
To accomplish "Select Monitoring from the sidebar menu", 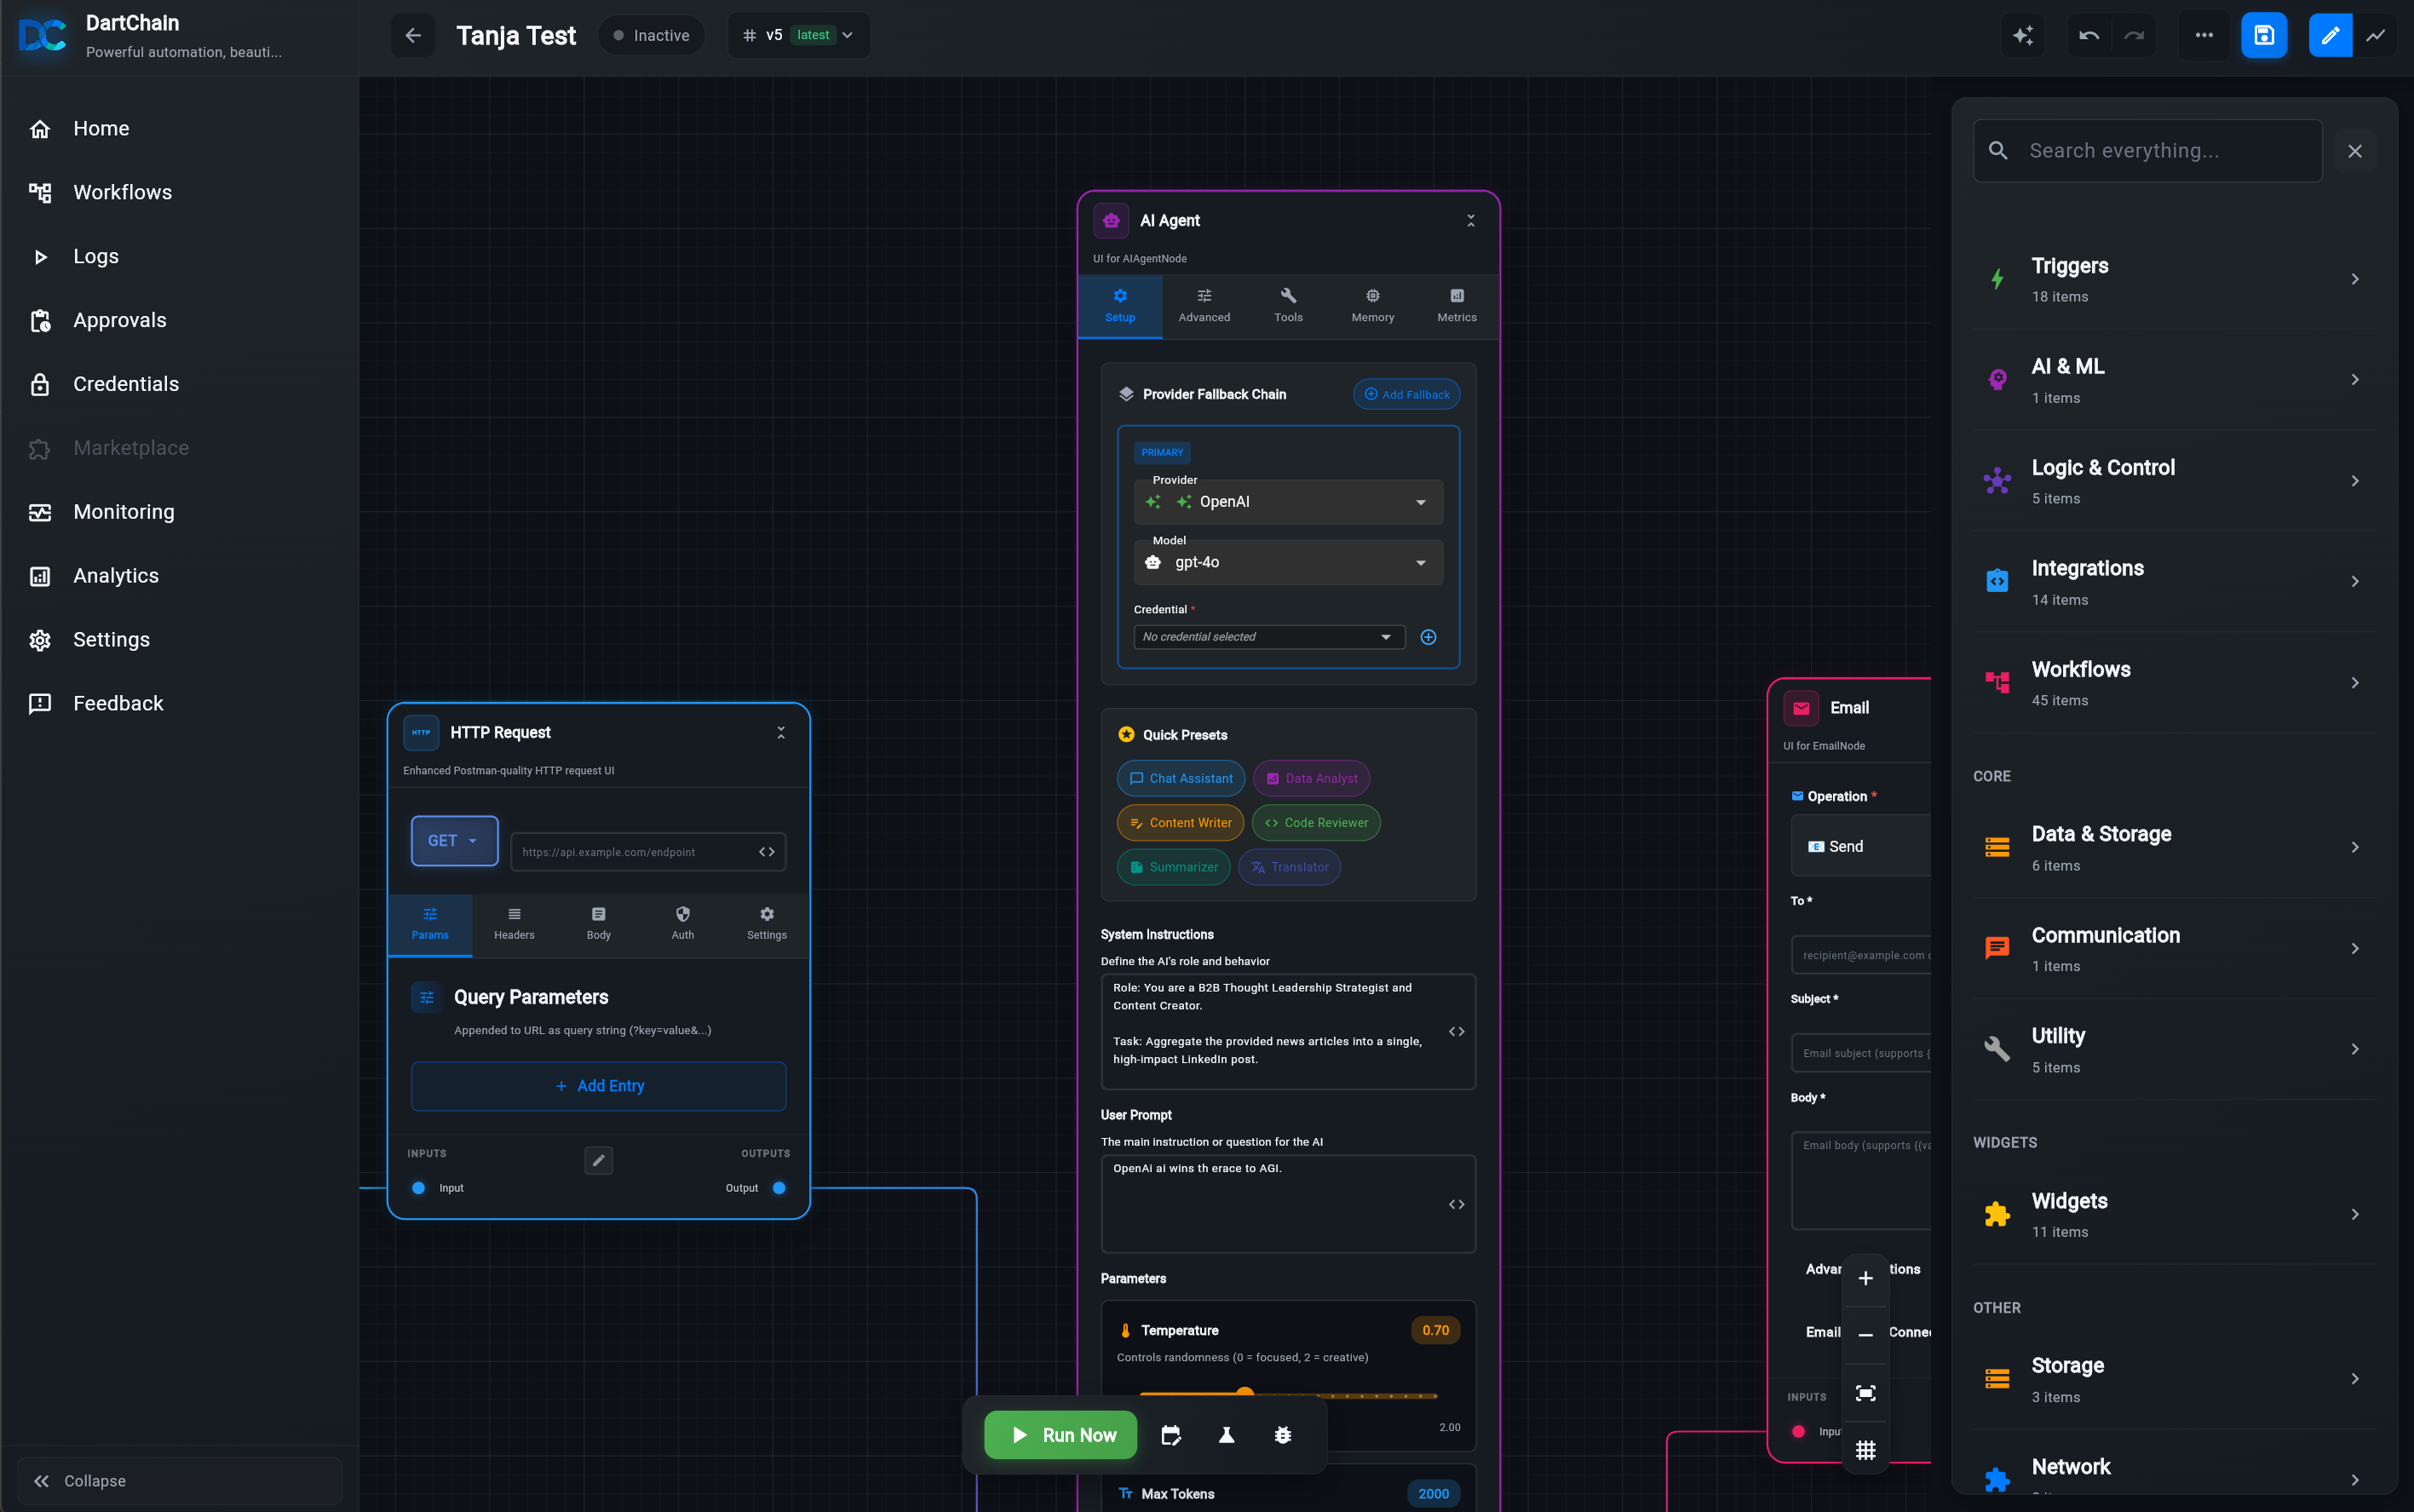I will (123, 512).
